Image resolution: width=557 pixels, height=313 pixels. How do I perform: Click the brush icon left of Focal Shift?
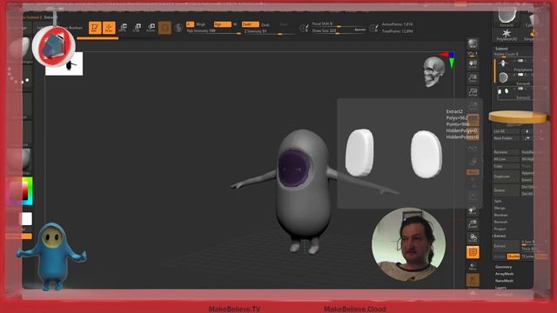[304, 28]
